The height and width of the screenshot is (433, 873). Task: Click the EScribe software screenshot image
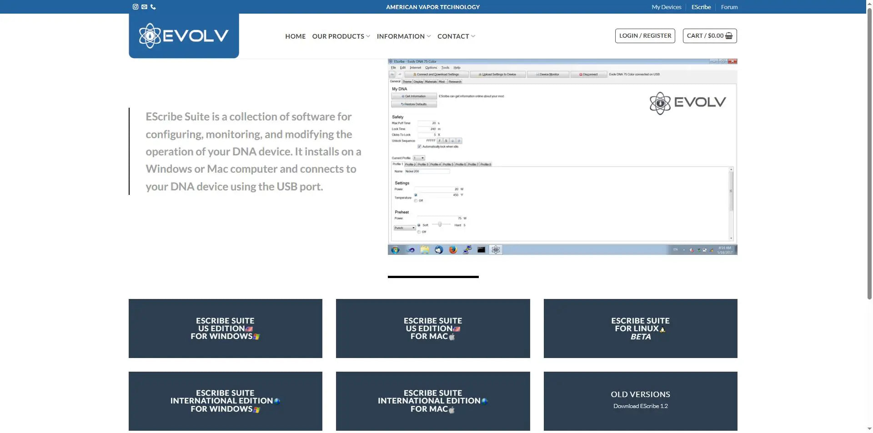tap(562, 157)
